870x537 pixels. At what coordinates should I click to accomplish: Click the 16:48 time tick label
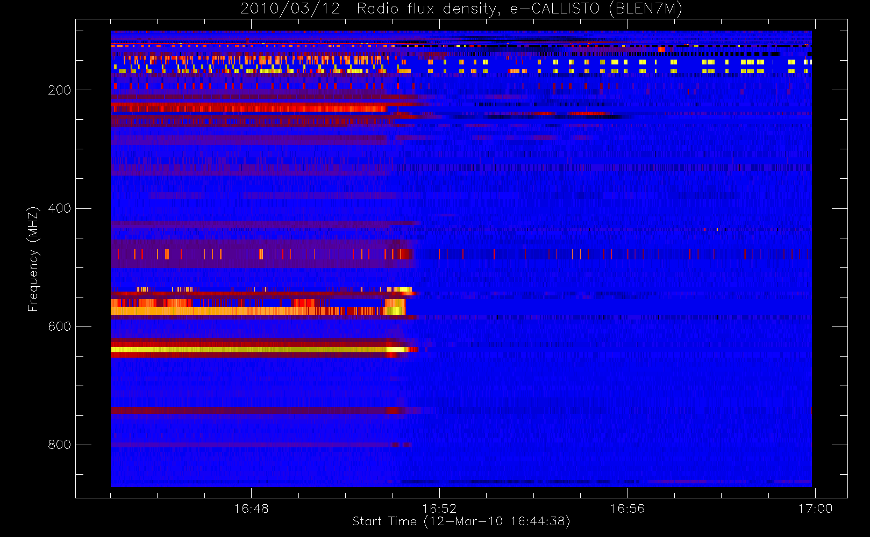[251, 508]
